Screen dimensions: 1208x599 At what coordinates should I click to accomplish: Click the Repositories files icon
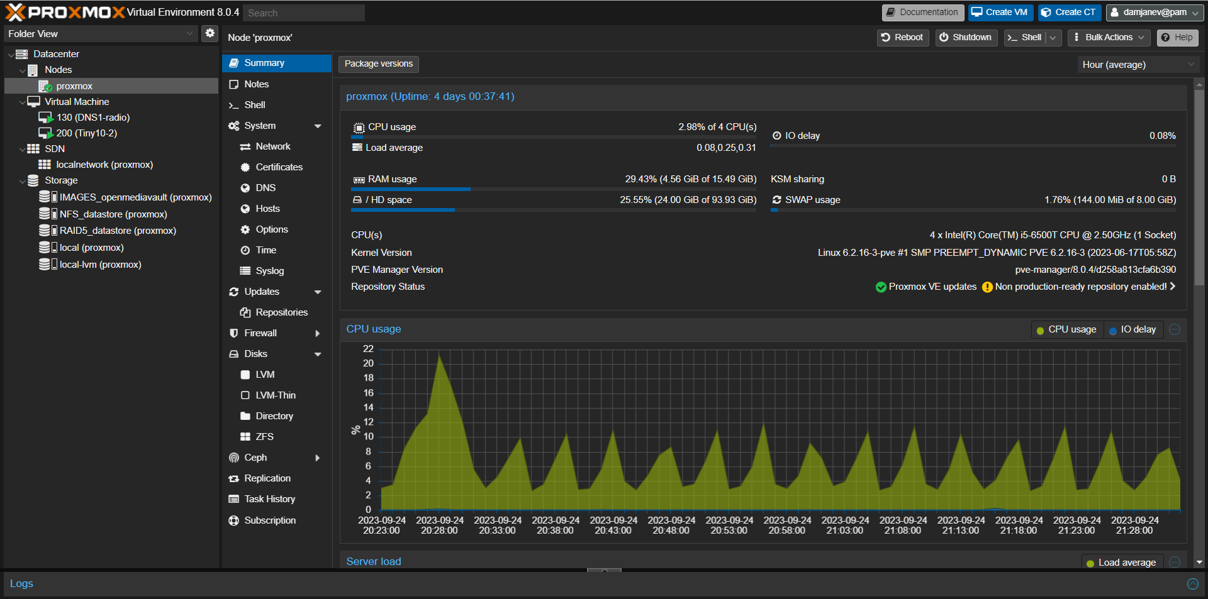click(245, 312)
